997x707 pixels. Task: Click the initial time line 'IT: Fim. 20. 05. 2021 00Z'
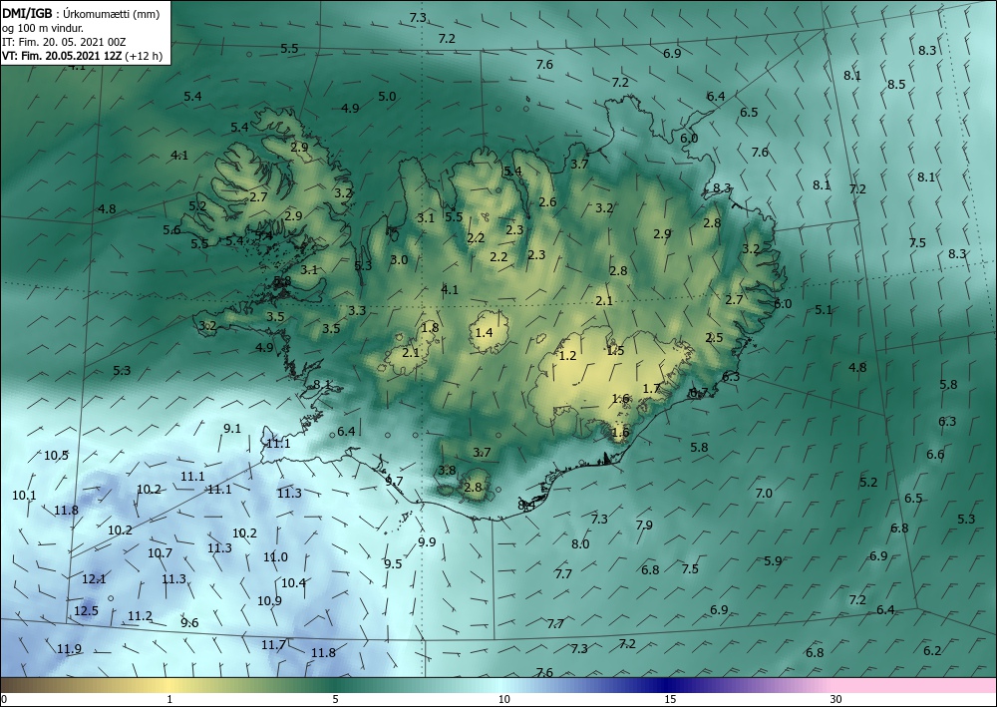(64, 42)
